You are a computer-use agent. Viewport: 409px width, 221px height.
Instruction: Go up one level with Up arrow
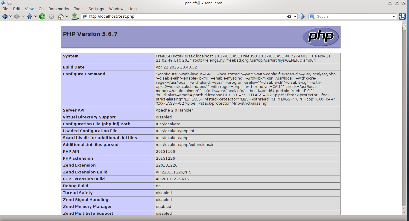[x=30, y=16]
